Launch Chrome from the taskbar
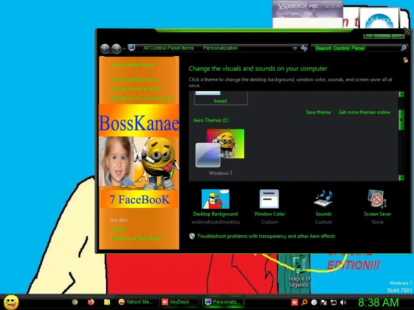 pos(75,302)
